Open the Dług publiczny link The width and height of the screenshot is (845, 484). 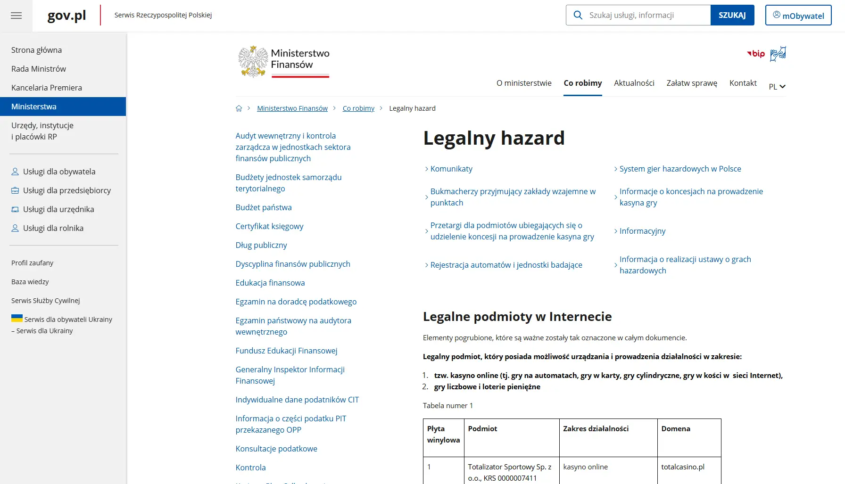[x=261, y=245]
